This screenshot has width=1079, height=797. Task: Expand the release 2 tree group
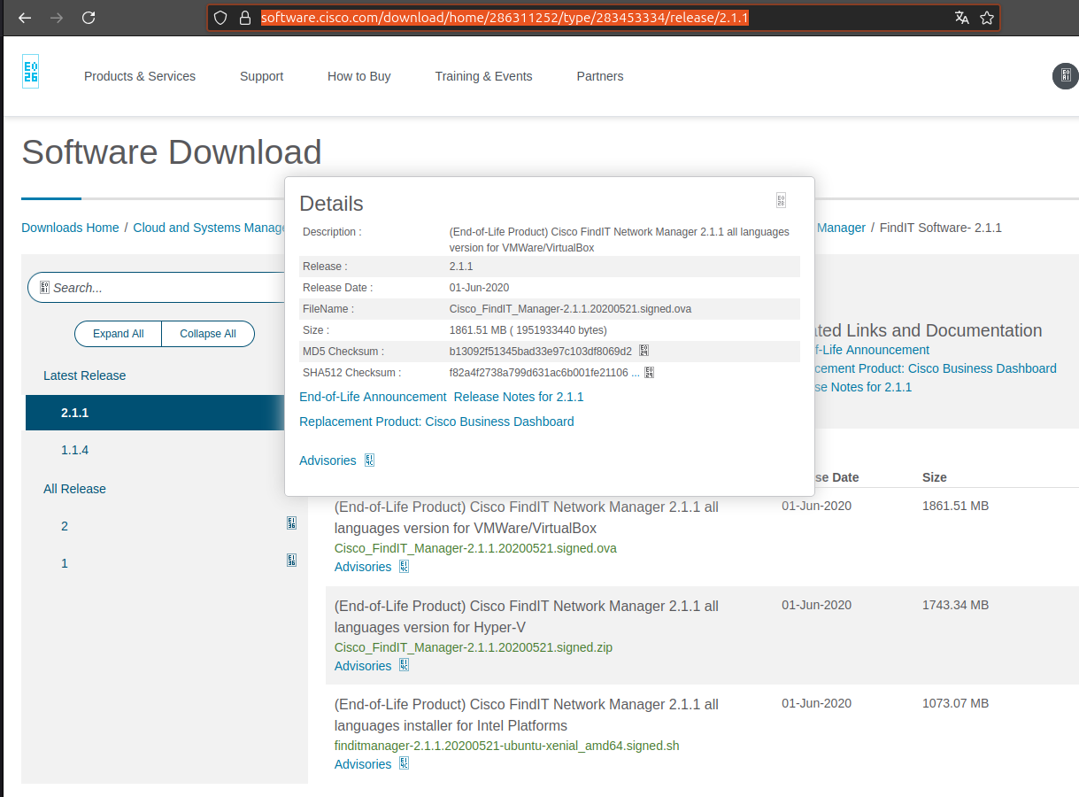(x=291, y=523)
